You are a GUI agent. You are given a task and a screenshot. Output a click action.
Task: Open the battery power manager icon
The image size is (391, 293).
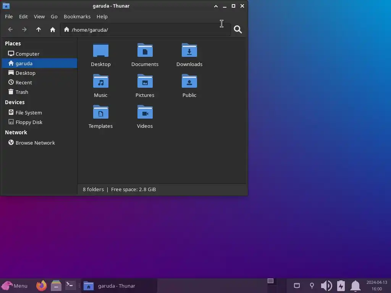pyautogui.click(x=341, y=286)
